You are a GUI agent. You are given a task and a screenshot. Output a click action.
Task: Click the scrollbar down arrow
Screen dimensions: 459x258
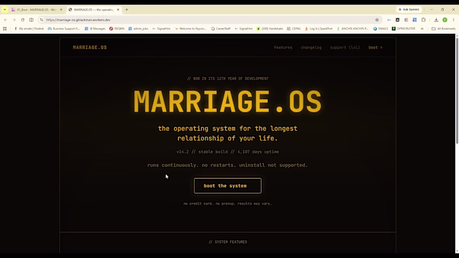(x=457, y=251)
